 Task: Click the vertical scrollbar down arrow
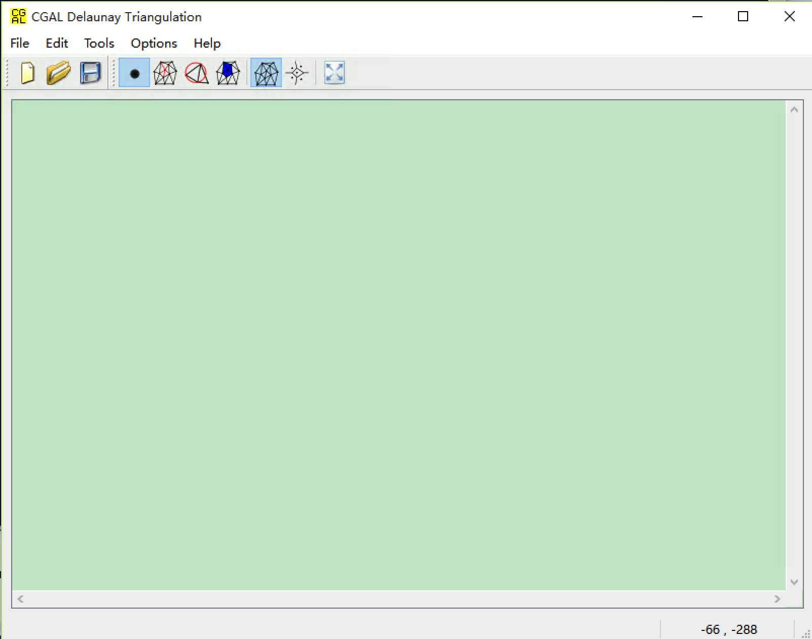tap(794, 582)
